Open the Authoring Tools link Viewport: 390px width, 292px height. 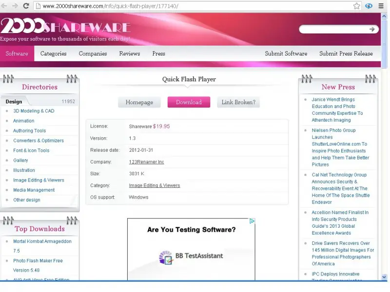click(x=30, y=130)
